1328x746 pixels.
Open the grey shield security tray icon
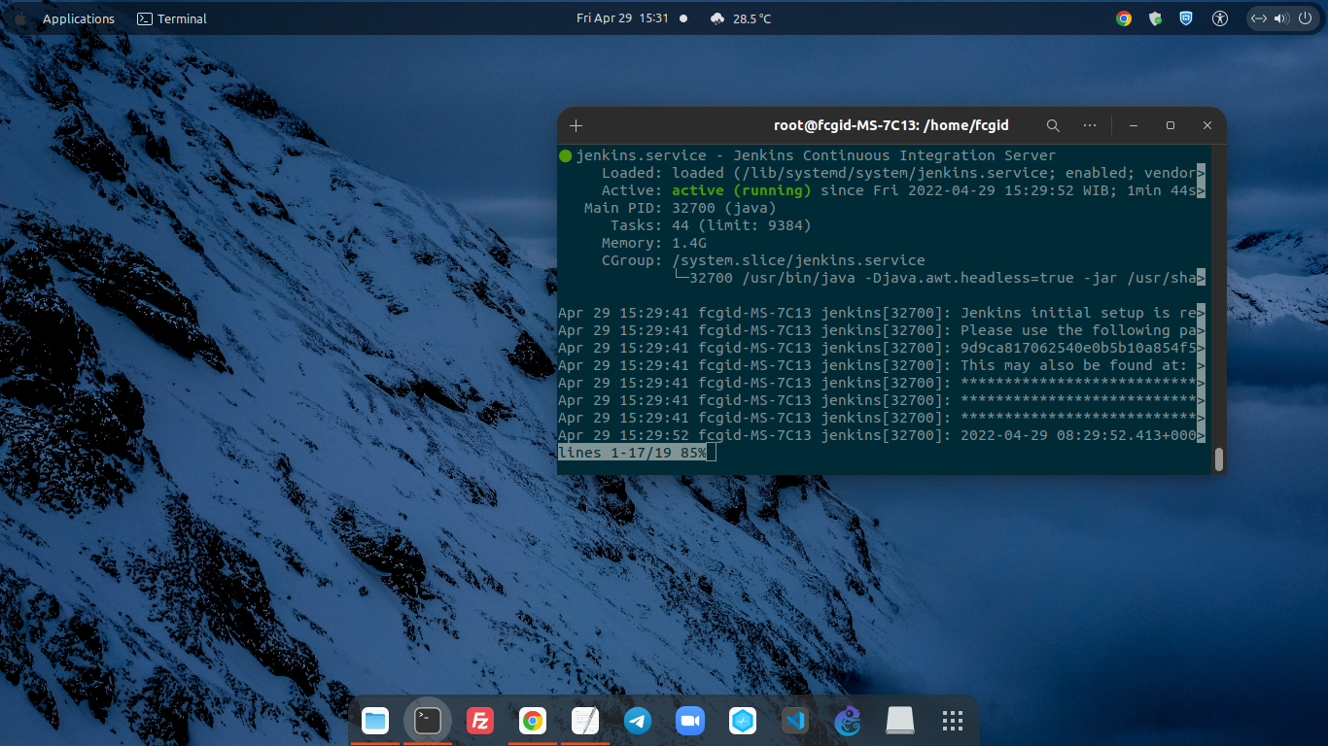point(1155,18)
